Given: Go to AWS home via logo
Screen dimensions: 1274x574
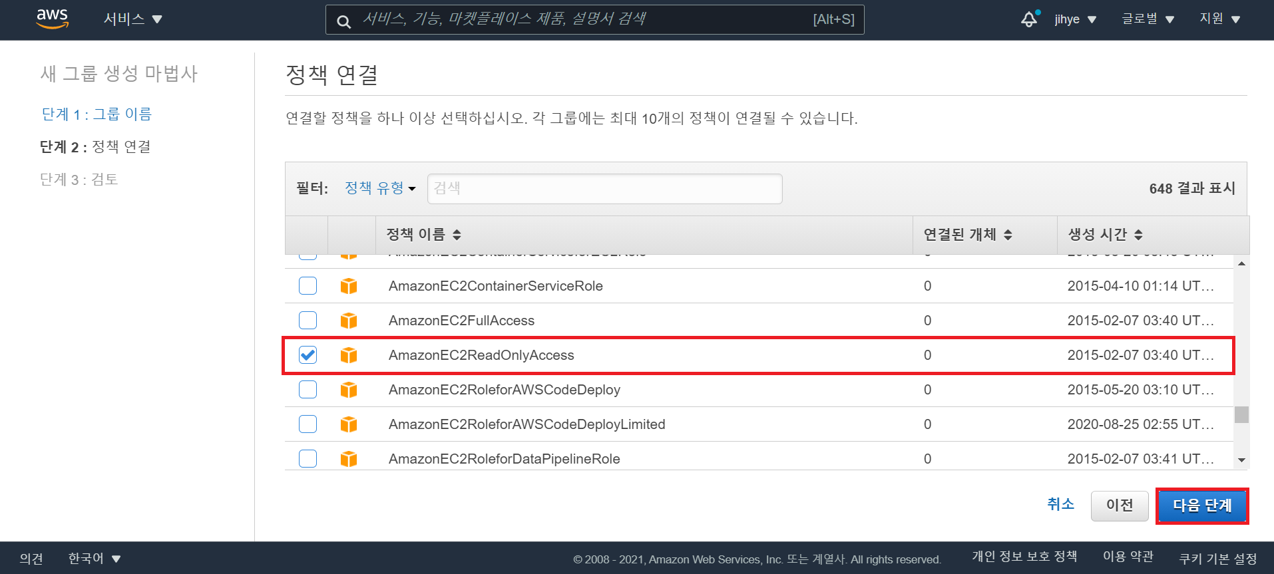Looking at the screenshot, I should tap(53, 19).
